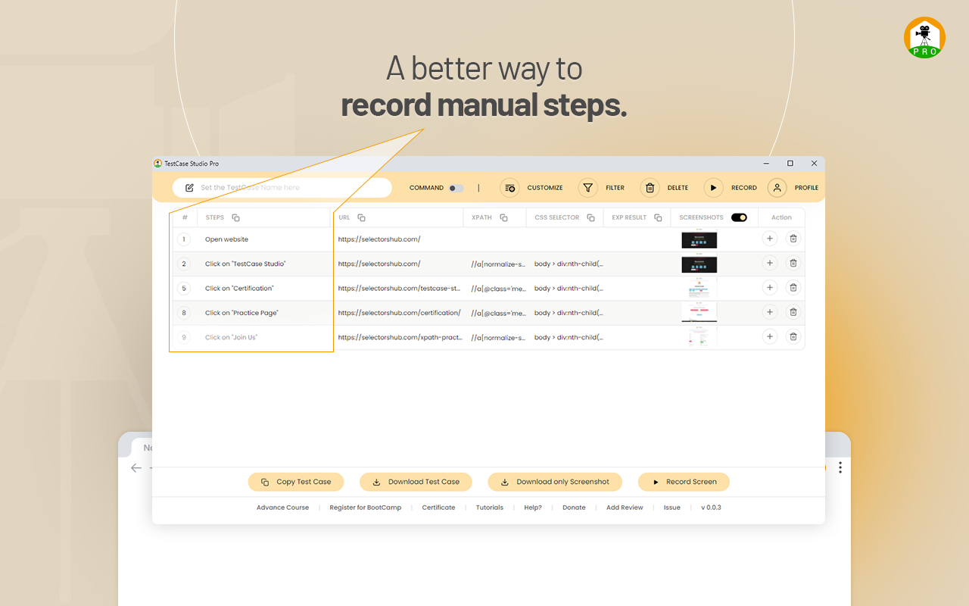Copy the URL column contents

click(x=360, y=217)
